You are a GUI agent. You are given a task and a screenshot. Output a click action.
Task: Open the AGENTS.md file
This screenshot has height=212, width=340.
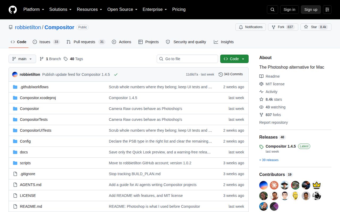click(x=31, y=185)
